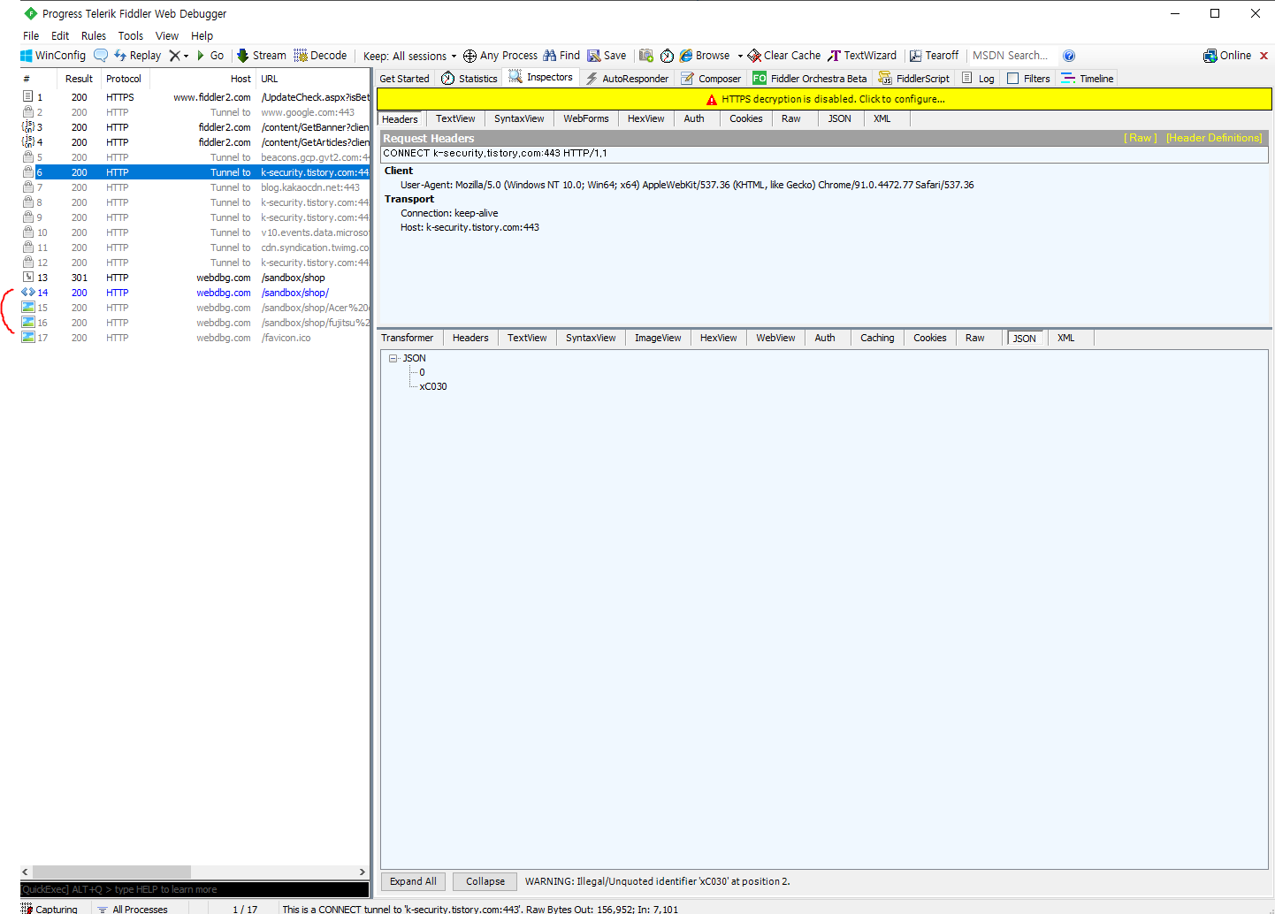The image size is (1275, 914).
Task: Click the Online network status indicator
Action: click(x=1227, y=56)
